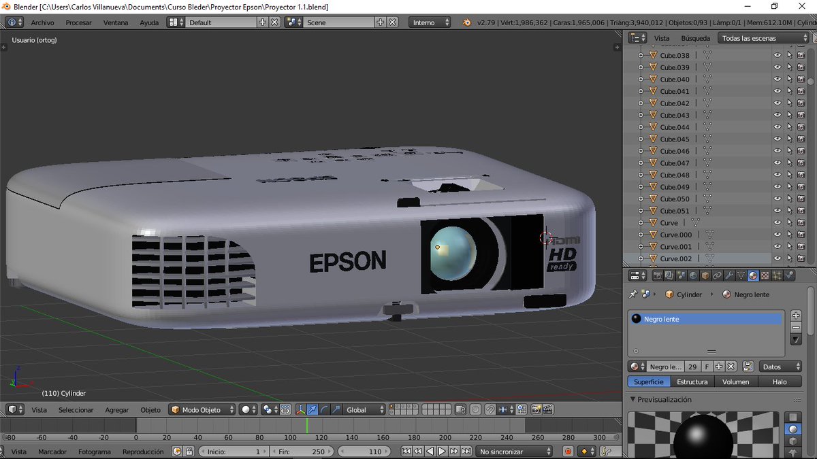Open the Todas las escenas dropdown
The width and height of the screenshot is (817, 459).
[x=763, y=38]
